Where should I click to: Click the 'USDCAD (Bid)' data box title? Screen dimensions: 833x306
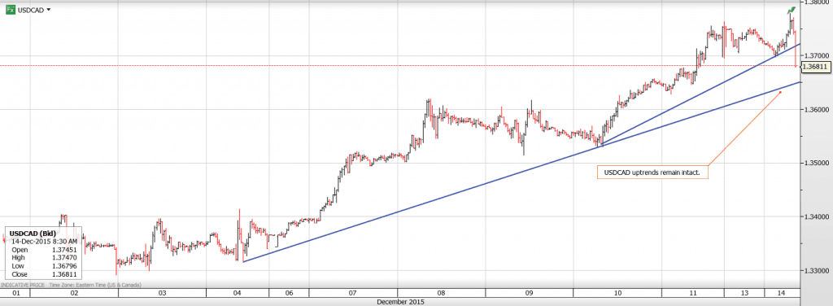point(33,234)
